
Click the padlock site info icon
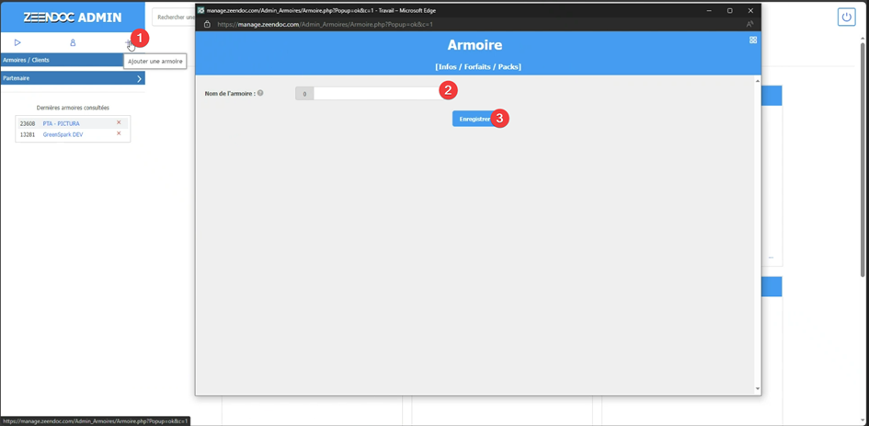pos(207,25)
